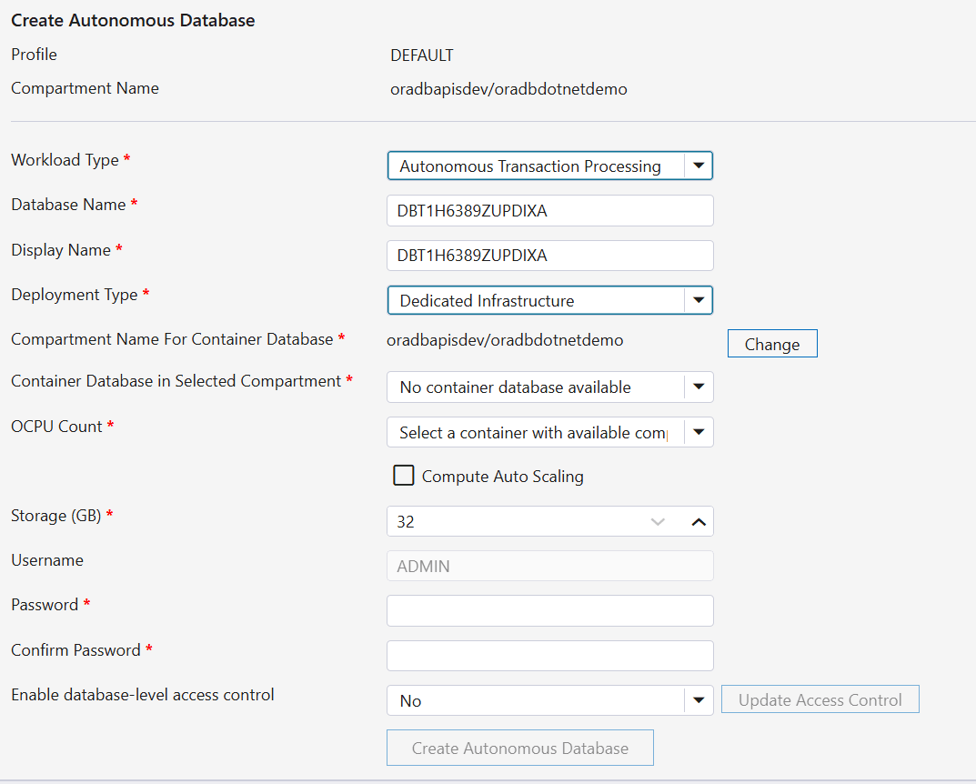Click the Database Name text field
The height and width of the screenshot is (784, 976).
point(549,210)
